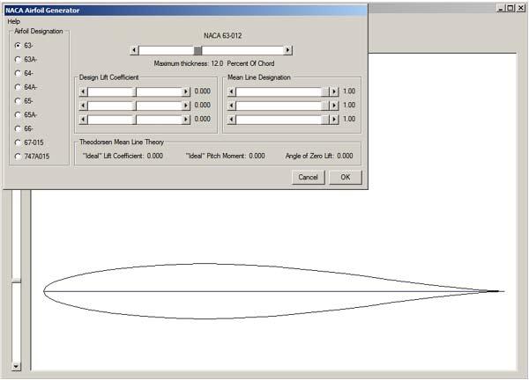
Task: Click right arrow of second lift coefficient scrollbar
Action: tap(185, 106)
